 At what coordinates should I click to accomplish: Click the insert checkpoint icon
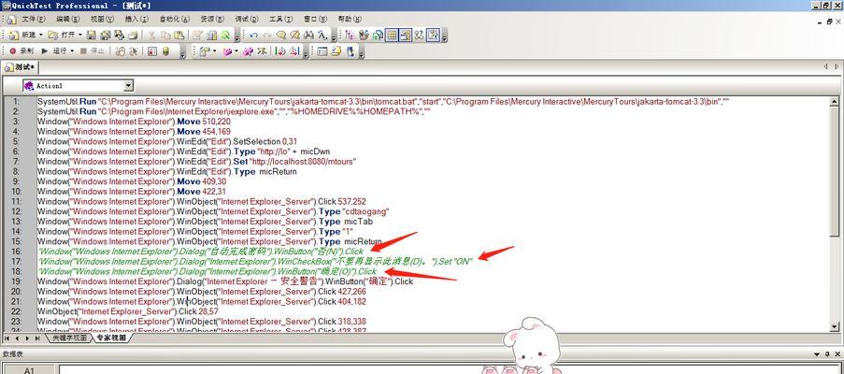(x=205, y=51)
